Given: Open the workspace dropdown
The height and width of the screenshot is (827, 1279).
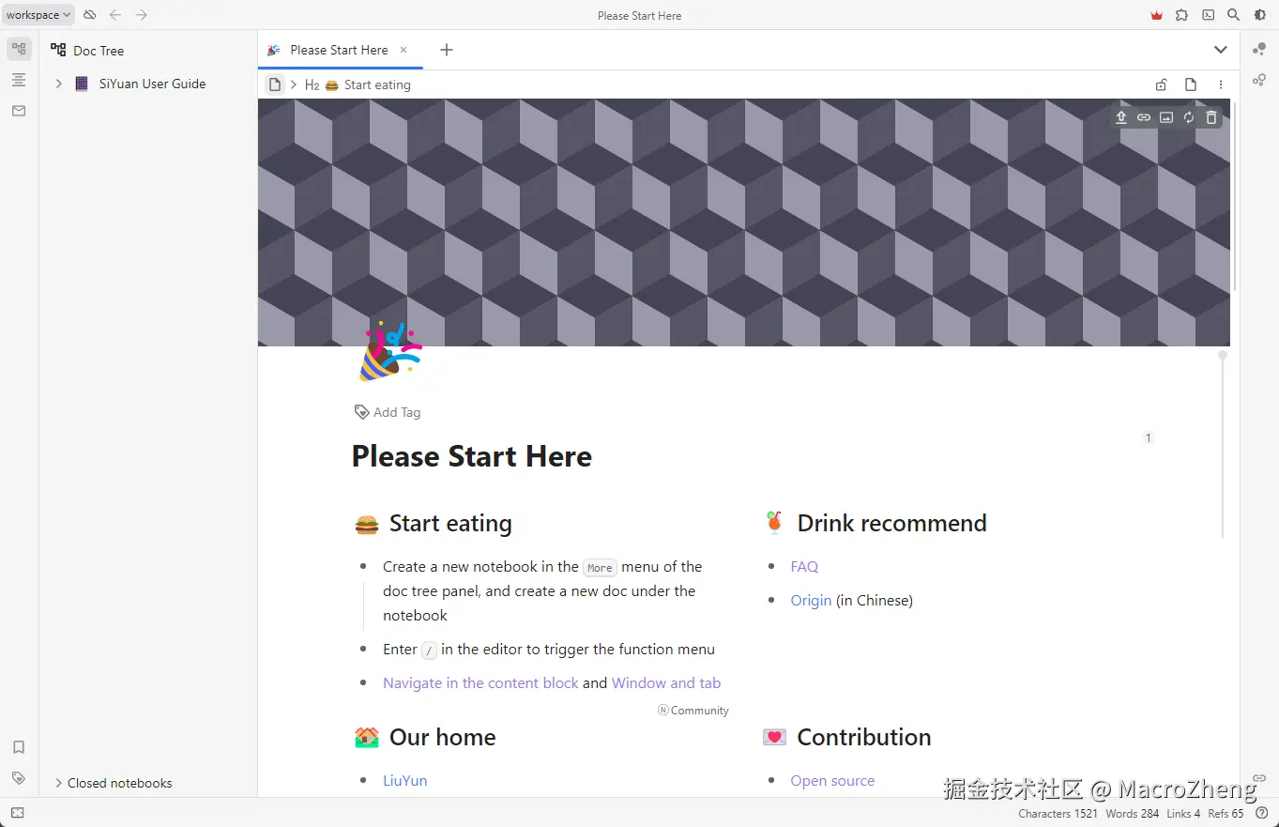Looking at the screenshot, I should pos(38,15).
